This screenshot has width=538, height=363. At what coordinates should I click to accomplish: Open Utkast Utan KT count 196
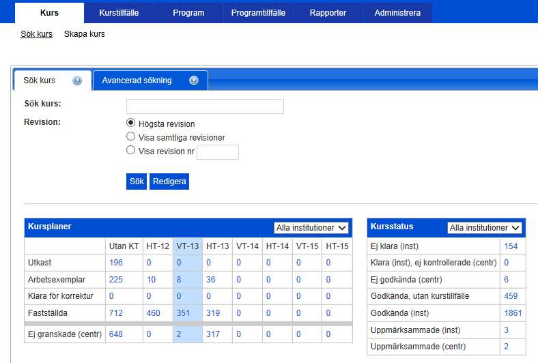pyautogui.click(x=116, y=263)
